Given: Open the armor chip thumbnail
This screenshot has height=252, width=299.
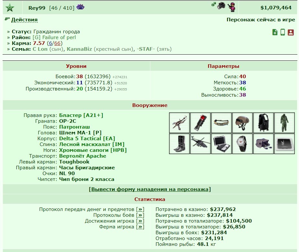Looking at the screenshot, I should (284, 144).
